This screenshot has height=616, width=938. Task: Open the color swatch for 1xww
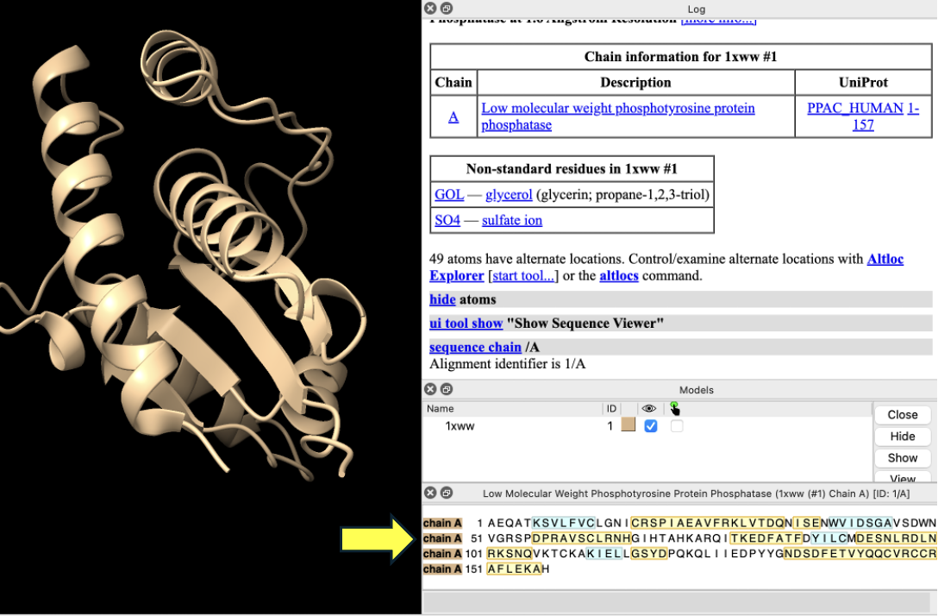[x=628, y=425]
